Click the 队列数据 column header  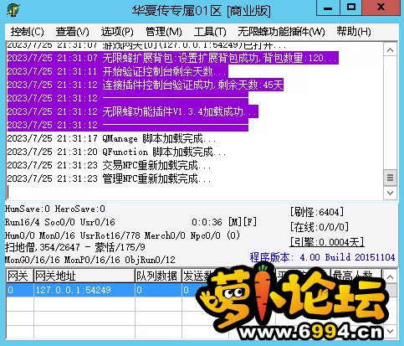158,276
